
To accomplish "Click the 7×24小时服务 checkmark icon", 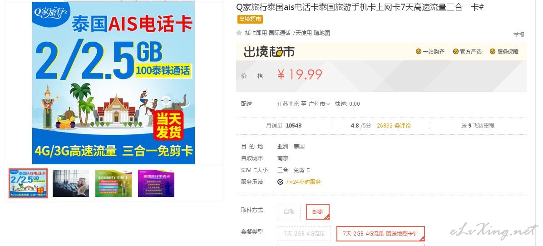I will point(281,182).
